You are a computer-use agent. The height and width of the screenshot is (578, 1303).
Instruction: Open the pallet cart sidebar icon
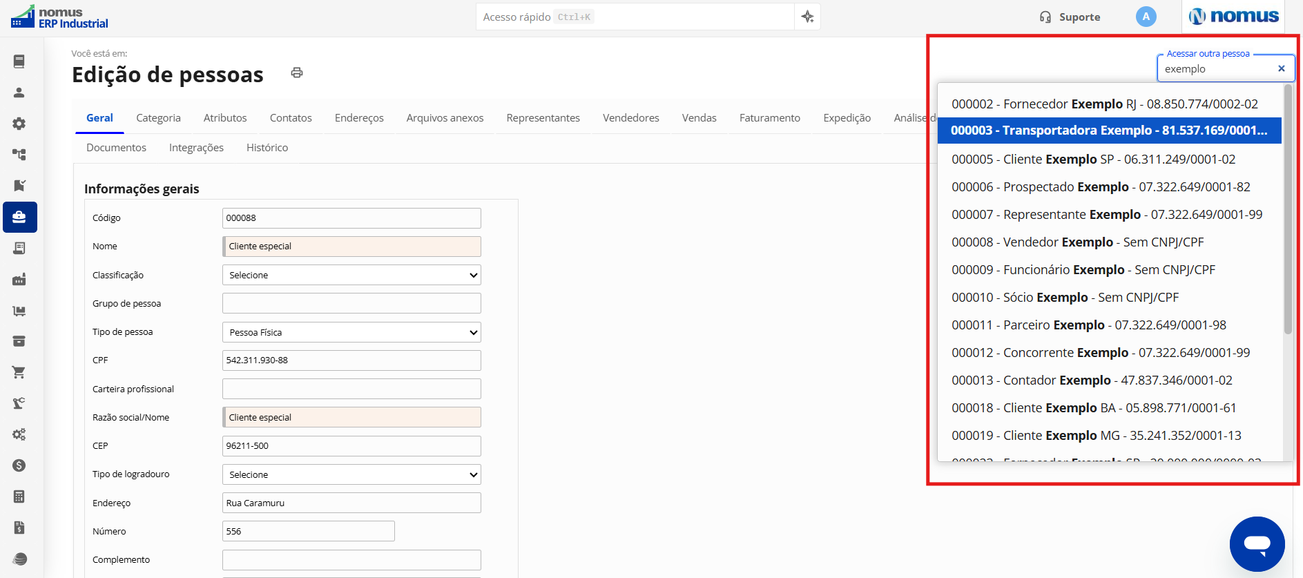[x=19, y=311]
